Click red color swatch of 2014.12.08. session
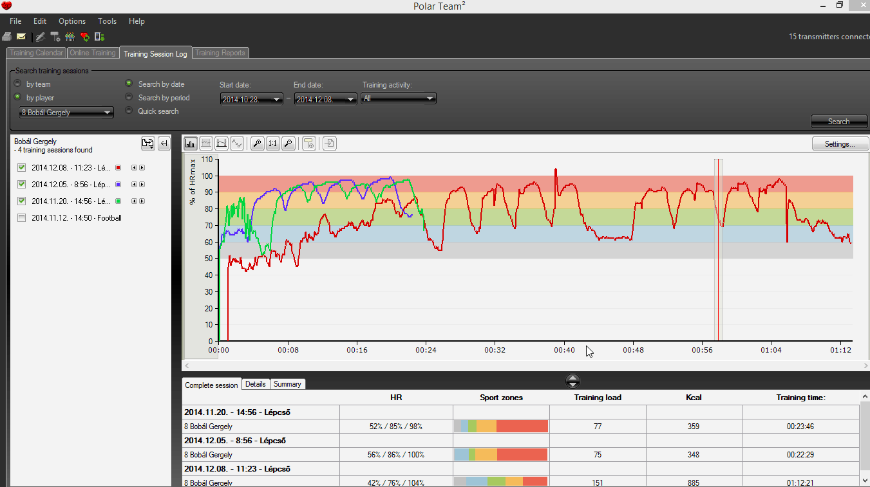Viewport: 870px width, 487px height. [x=118, y=168]
